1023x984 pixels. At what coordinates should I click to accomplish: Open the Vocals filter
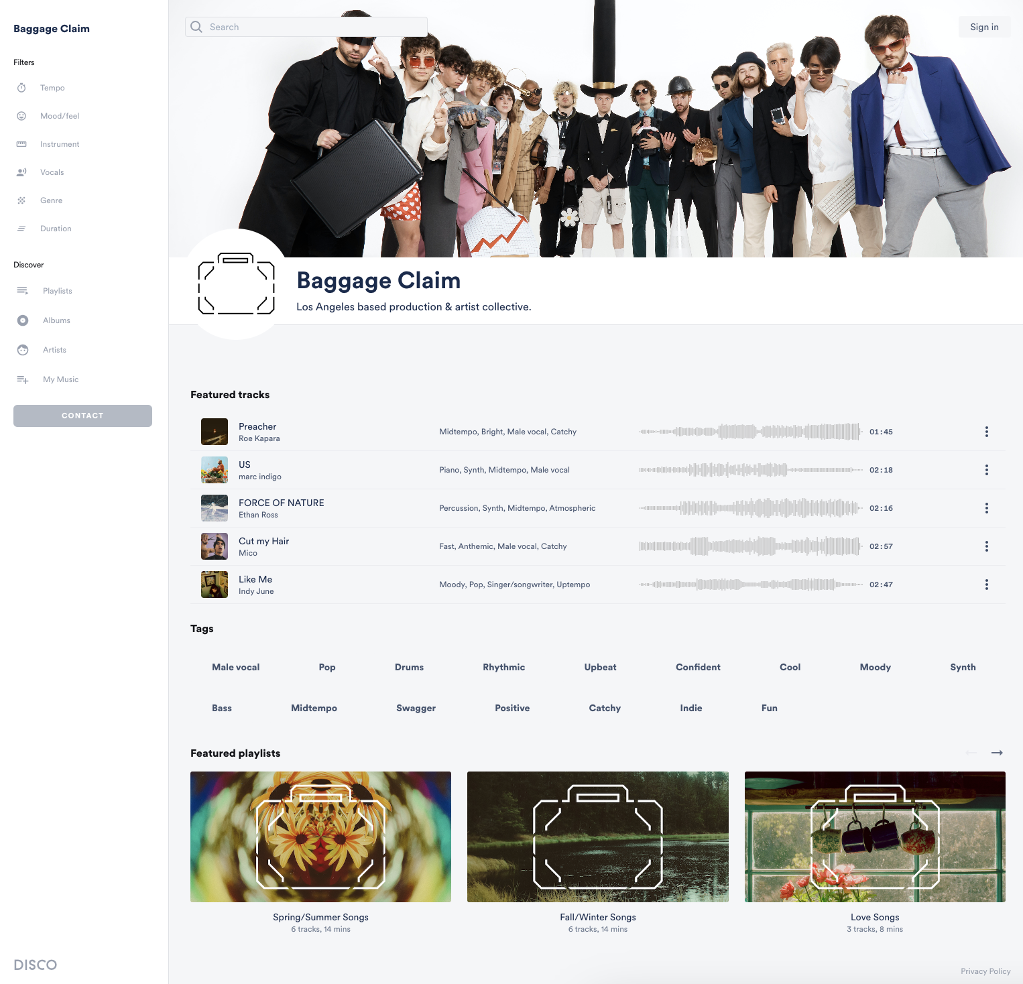tap(52, 172)
